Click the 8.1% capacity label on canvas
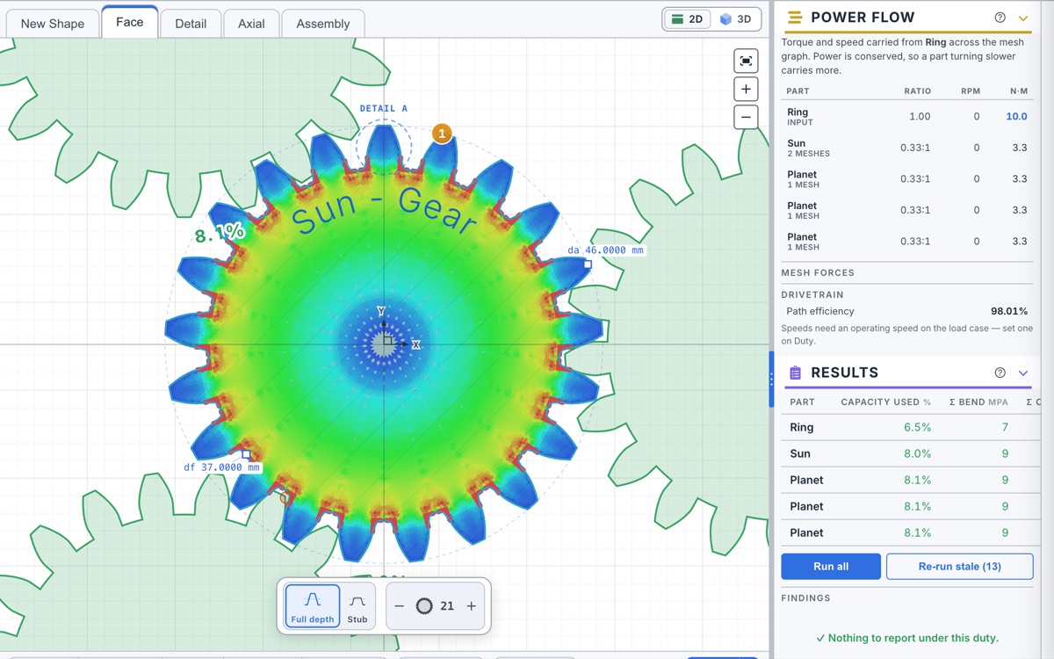 (x=220, y=234)
